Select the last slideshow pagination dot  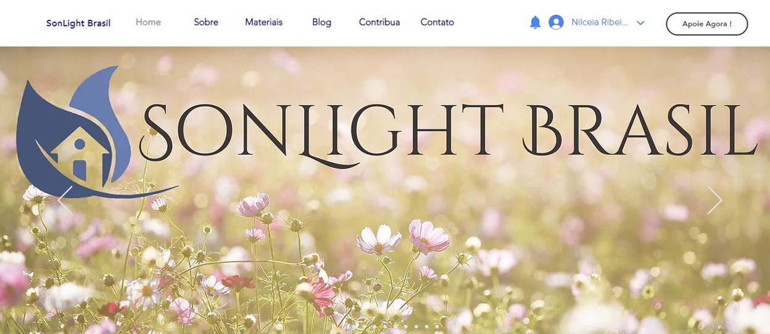(437, 327)
